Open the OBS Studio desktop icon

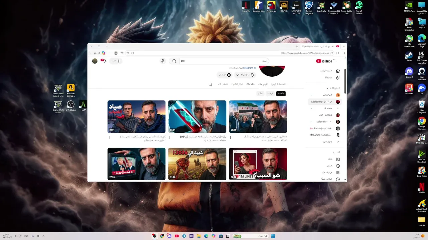[x=71, y=106]
